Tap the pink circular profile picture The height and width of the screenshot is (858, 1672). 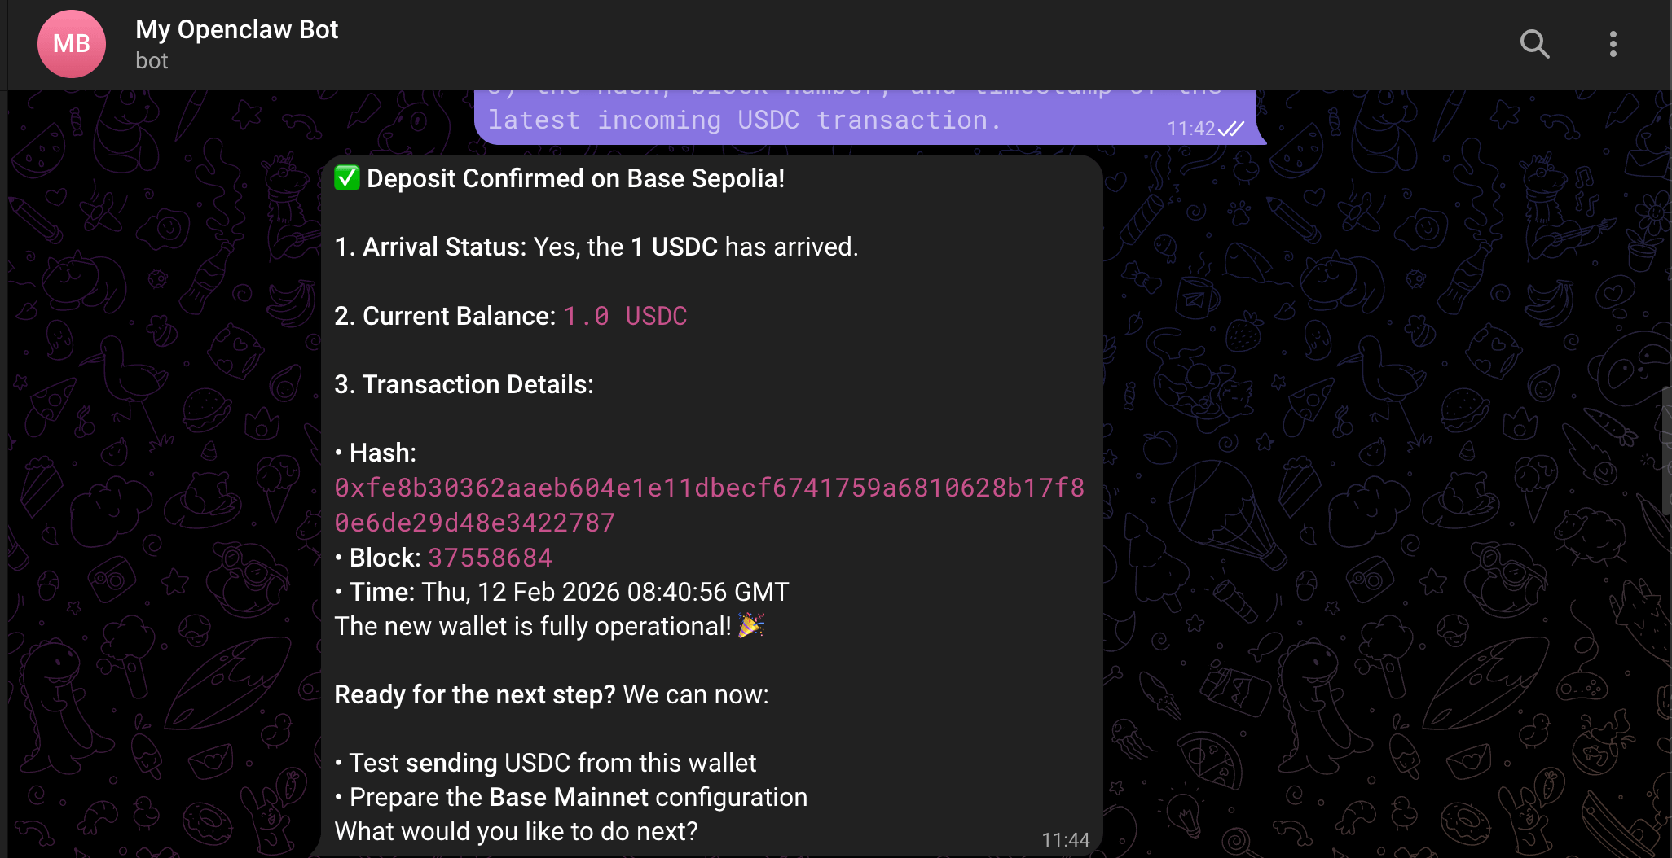click(x=71, y=43)
